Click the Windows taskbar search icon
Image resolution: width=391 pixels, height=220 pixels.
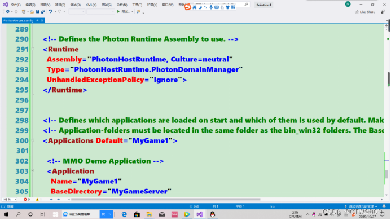click(19, 214)
